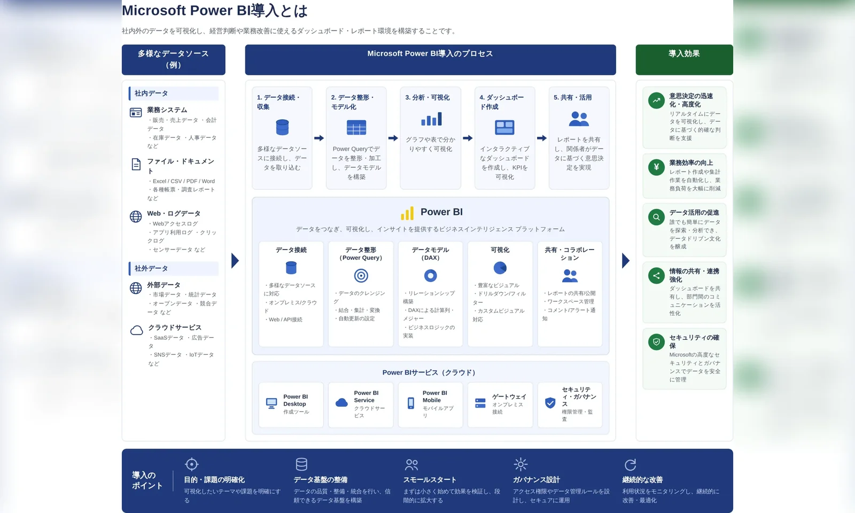855x513 pixels.
Task: Click the refresh icon above 継続的な改善
Action: (x=631, y=464)
